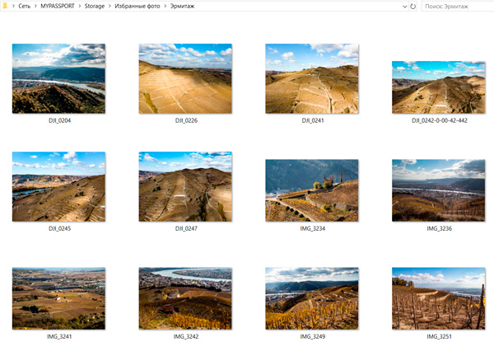Go to MYPASSPORT breadcrumb location

pyautogui.click(x=58, y=7)
